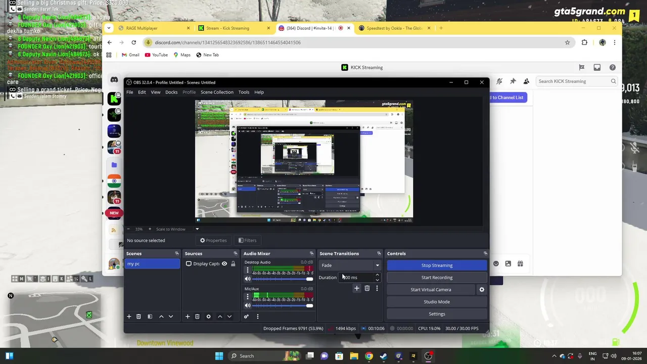Image resolution: width=647 pixels, height=364 pixels.
Task: Open Discord home icon in sidebar
Action: coord(114,80)
